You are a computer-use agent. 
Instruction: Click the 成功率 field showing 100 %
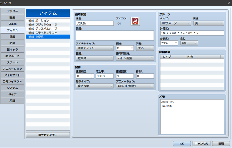point(103,76)
